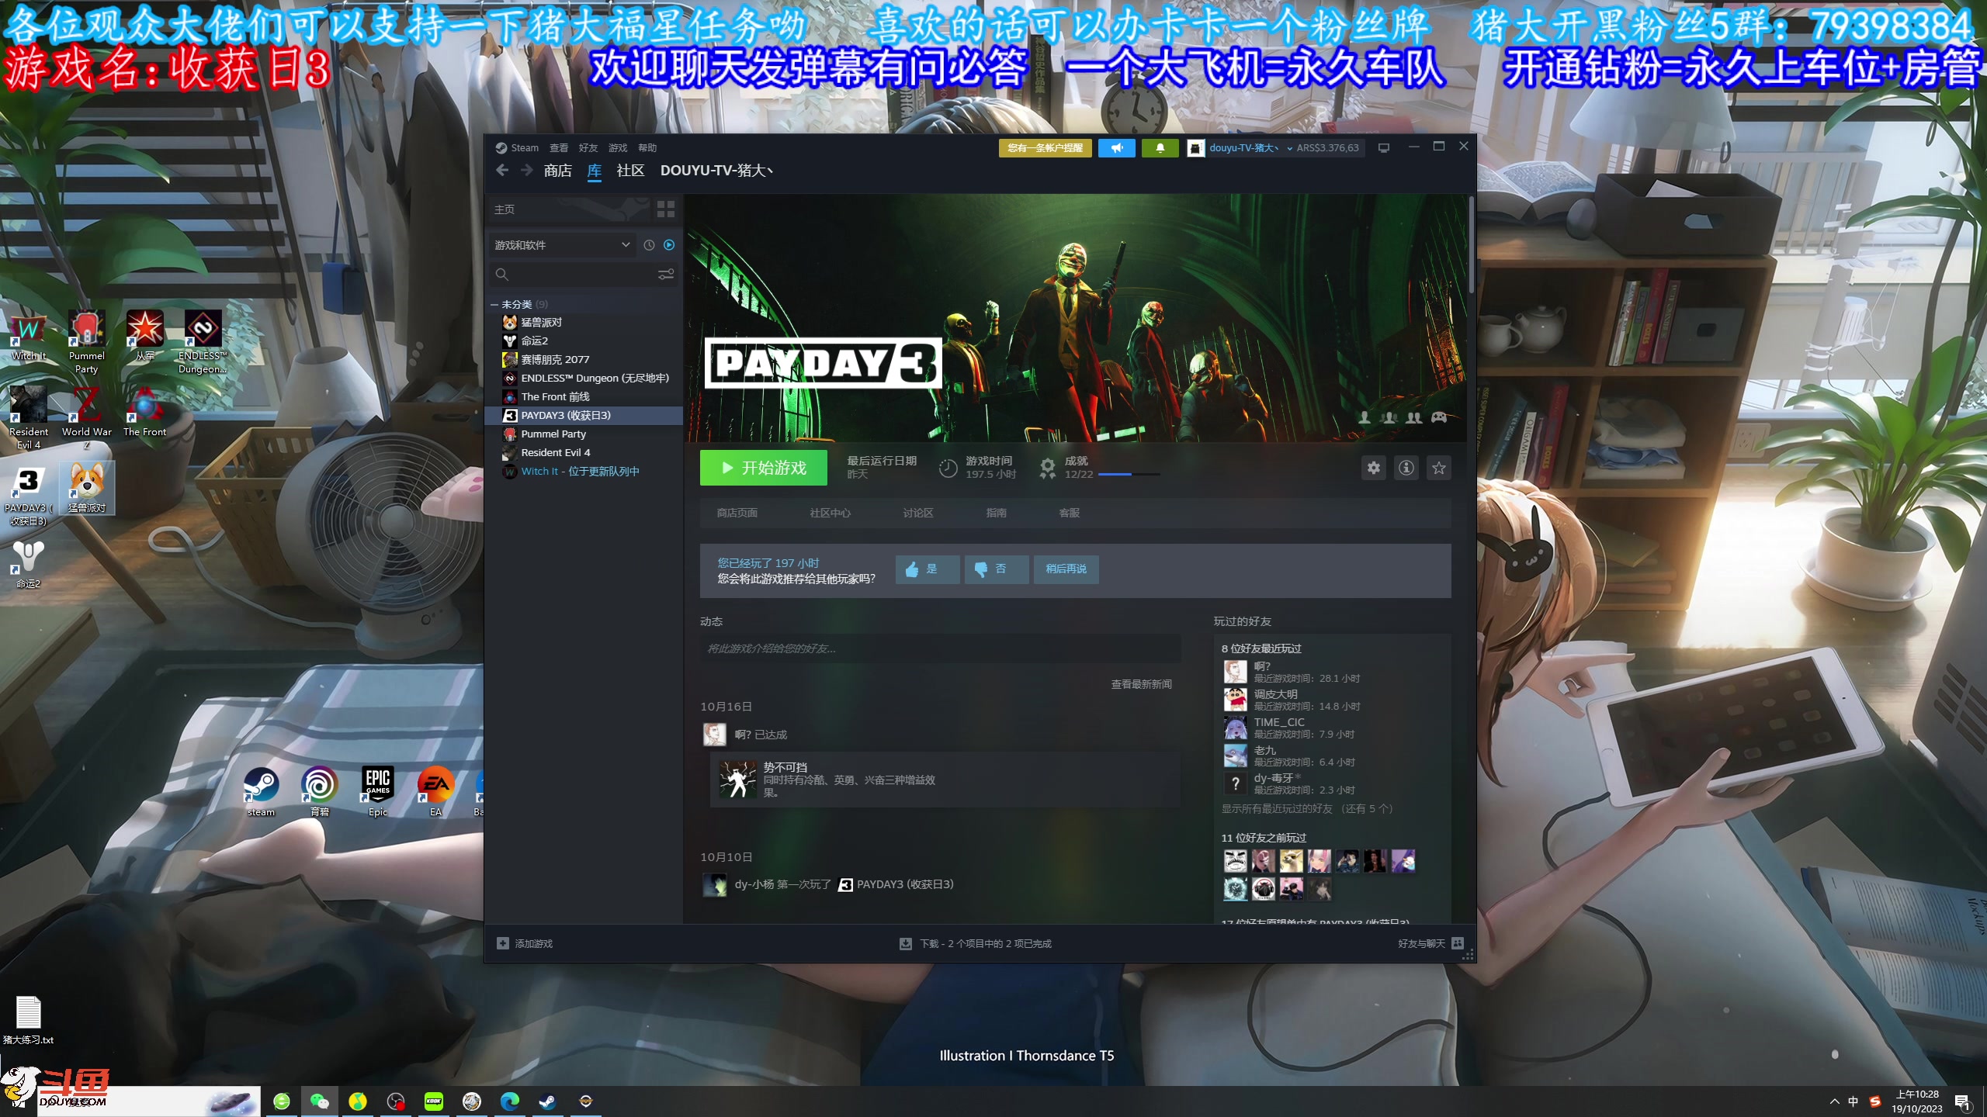The image size is (1987, 1117).
Task: Click the controller support icon on banner
Action: [1439, 417]
